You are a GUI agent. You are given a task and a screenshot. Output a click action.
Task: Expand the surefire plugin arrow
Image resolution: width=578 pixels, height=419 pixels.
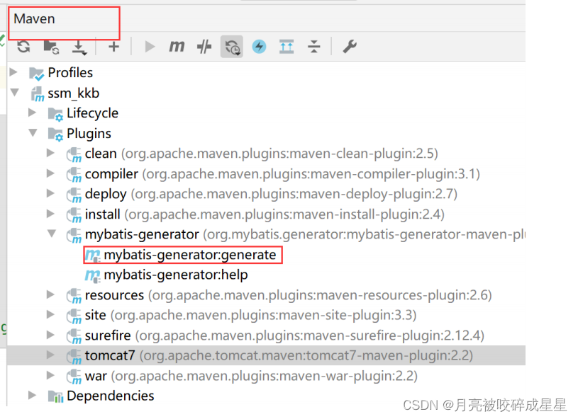click(x=50, y=335)
